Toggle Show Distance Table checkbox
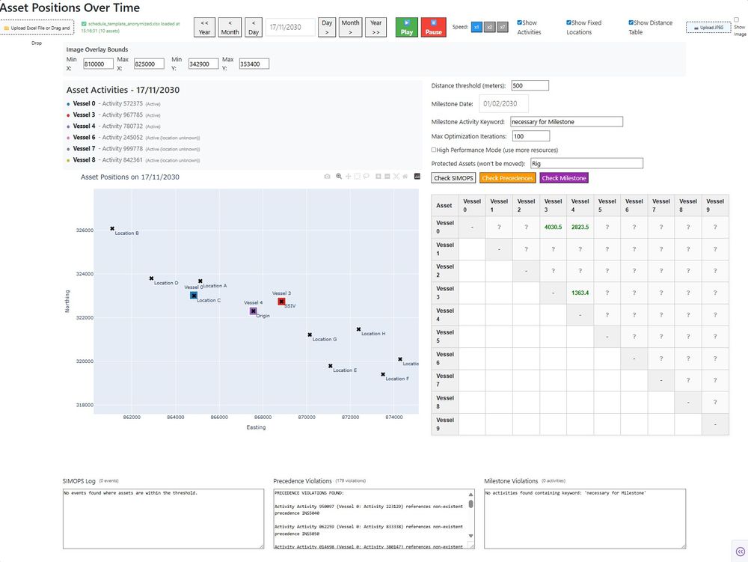 click(x=631, y=22)
